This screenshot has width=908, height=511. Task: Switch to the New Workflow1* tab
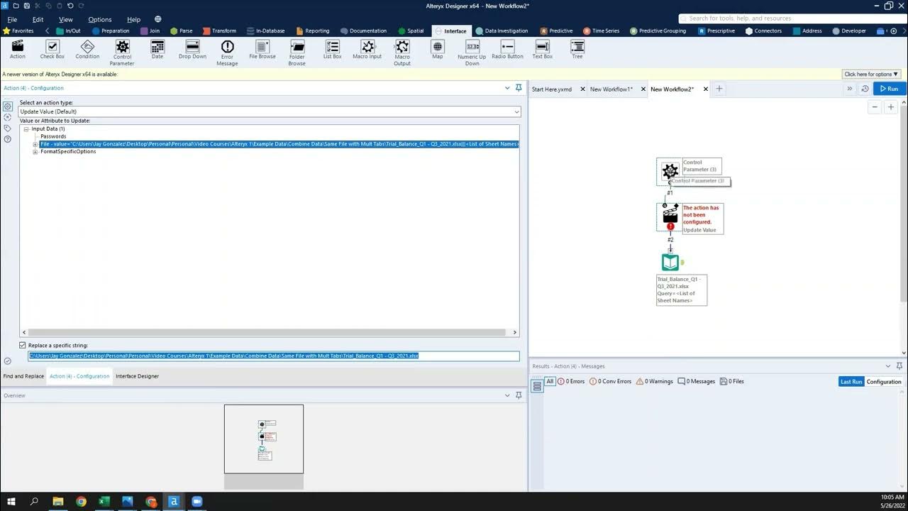point(611,89)
